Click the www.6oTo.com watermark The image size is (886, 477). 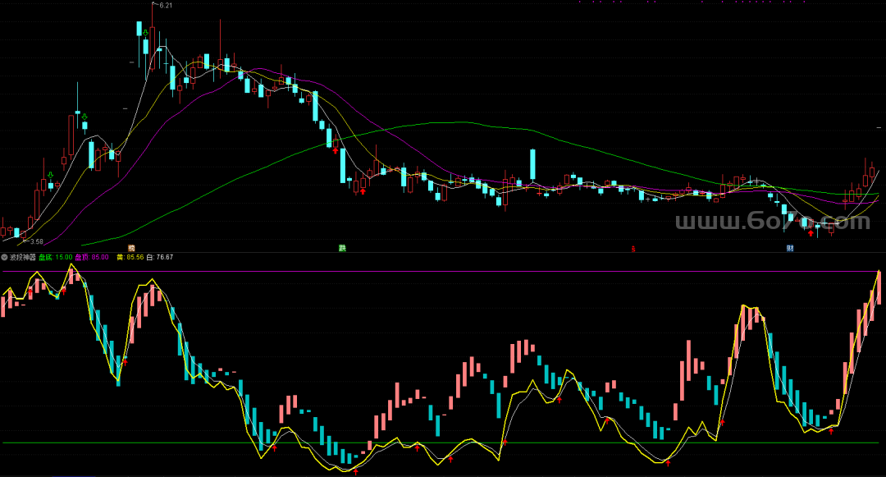(x=771, y=222)
